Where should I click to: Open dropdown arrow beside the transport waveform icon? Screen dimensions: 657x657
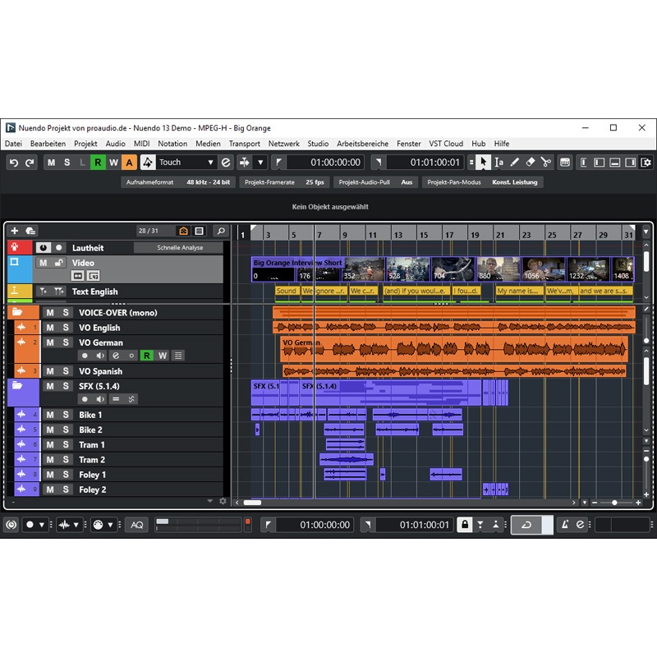[x=76, y=525]
